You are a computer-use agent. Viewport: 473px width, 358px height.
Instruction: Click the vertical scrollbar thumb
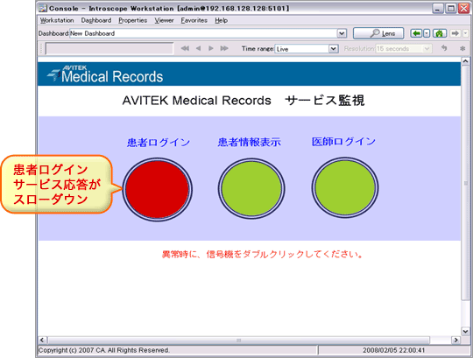coord(465,183)
